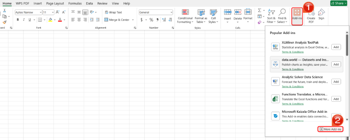This screenshot has height=140, width=350.
Task: Apply Comma Style
Action: tap(157, 20)
